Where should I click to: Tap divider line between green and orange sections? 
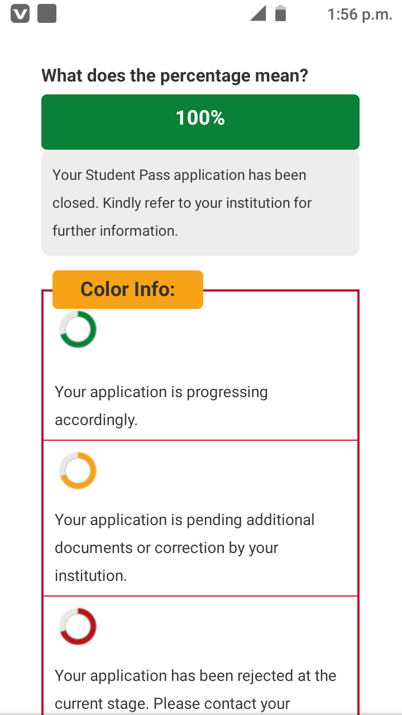(200, 440)
